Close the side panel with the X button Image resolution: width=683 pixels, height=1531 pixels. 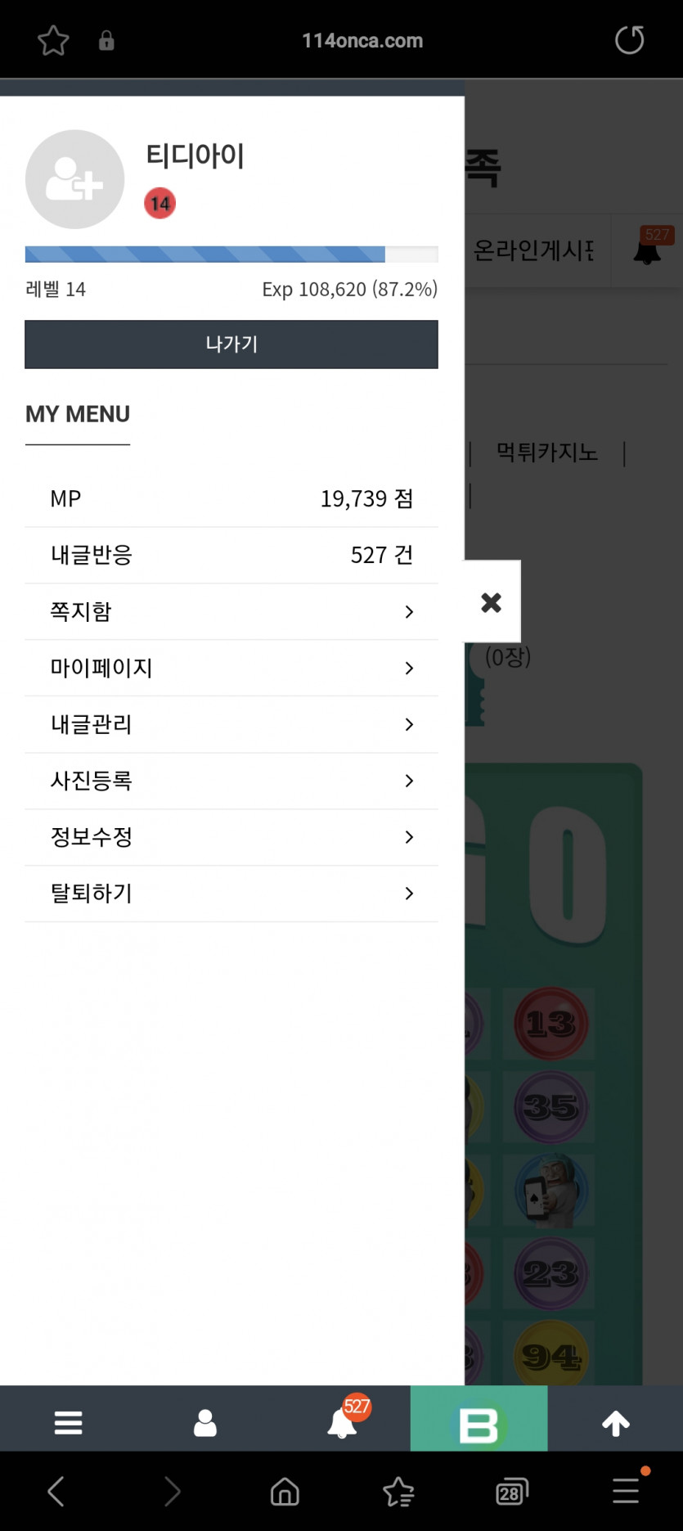(x=492, y=602)
